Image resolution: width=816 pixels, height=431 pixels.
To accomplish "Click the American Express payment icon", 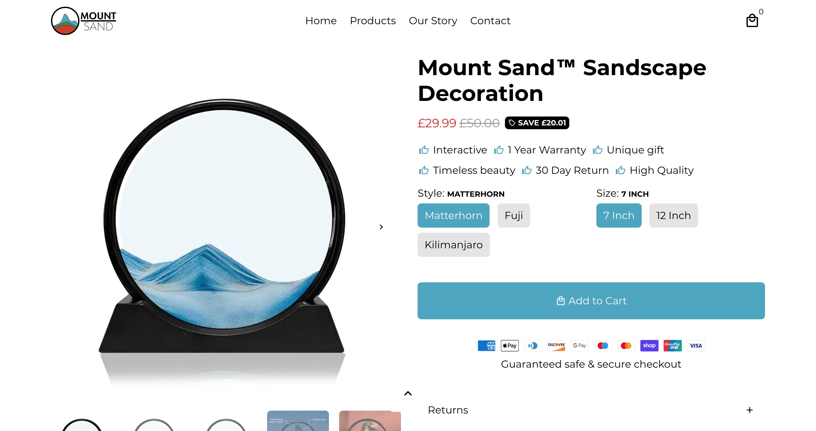I will (486, 345).
